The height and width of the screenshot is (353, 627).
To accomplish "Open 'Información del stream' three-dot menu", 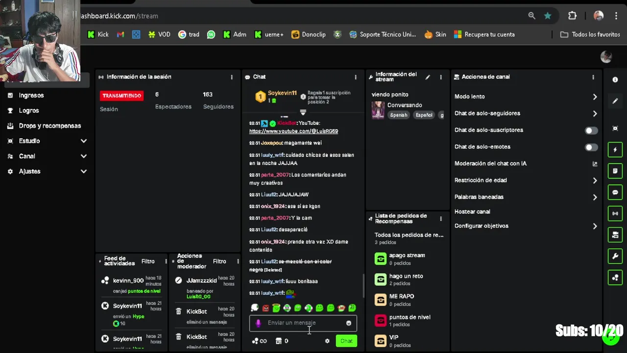I will click(441, 77).
